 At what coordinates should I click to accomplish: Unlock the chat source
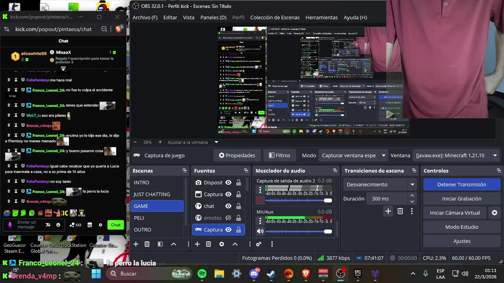239,206
